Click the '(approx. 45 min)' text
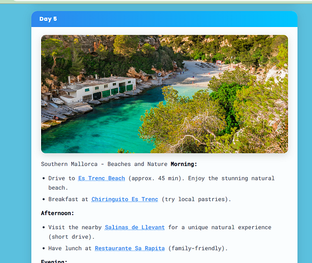Viewport: 312px width, 263px height. pyautogui.click(x=157, y=178)
